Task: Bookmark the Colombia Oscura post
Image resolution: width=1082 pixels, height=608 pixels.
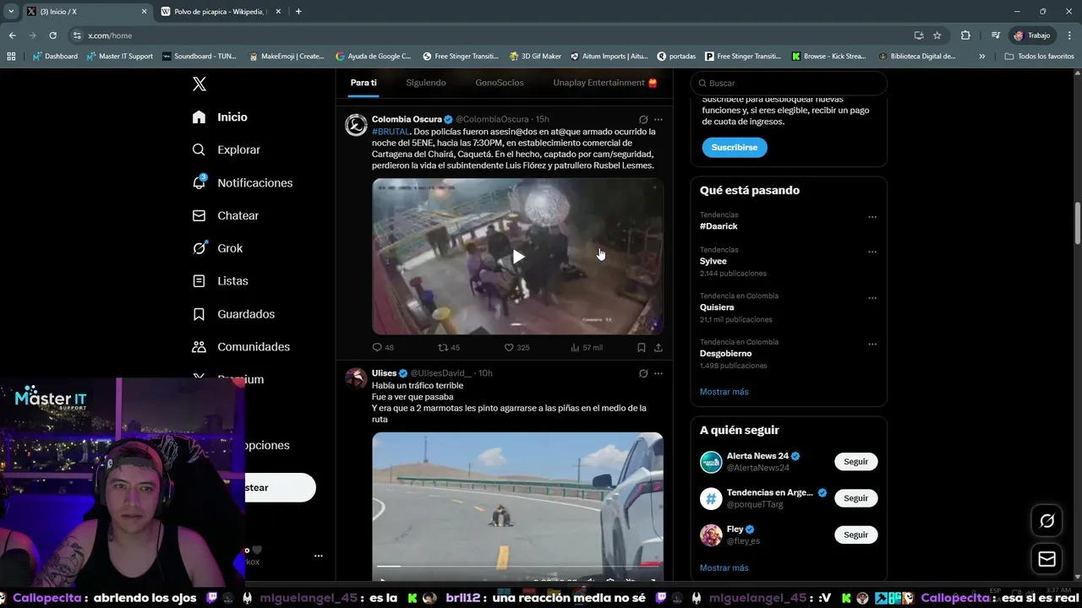Action: (642, 347)
